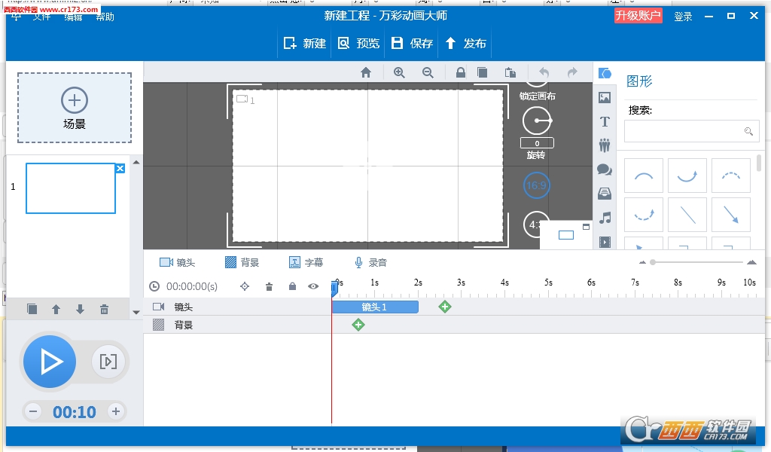The width and height of the screenshot is (771, 452).
Task: Open the character library panel
Action: coord(605,145)
